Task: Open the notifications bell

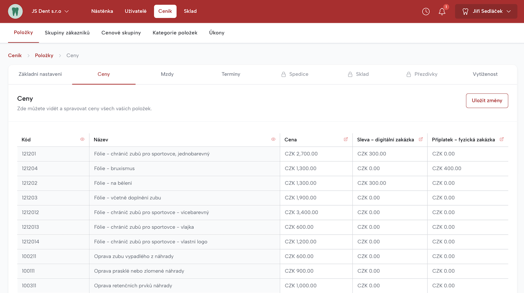Action: click(442, 12)
